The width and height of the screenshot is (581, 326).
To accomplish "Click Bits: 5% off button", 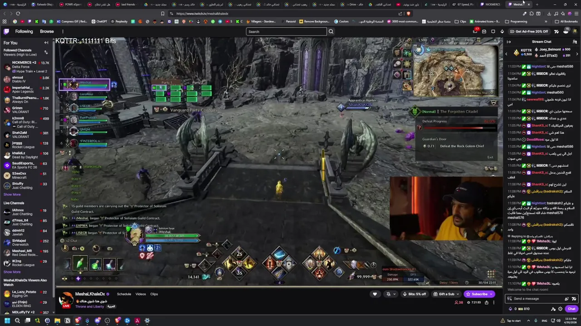I will coord(414,294).
